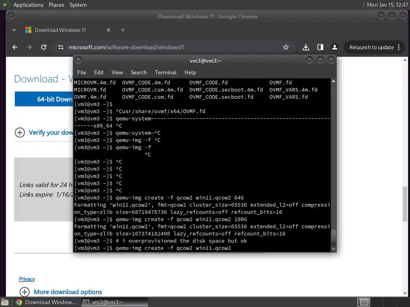Viewport: 410px width, 307px height.
Task: Select the Download Windows 11 tab
Action: click(x=67, y=30)
